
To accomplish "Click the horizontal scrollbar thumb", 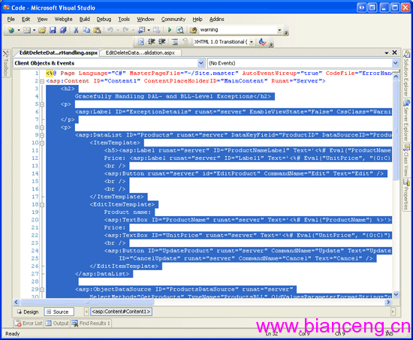I will click(x=87, y=302).
